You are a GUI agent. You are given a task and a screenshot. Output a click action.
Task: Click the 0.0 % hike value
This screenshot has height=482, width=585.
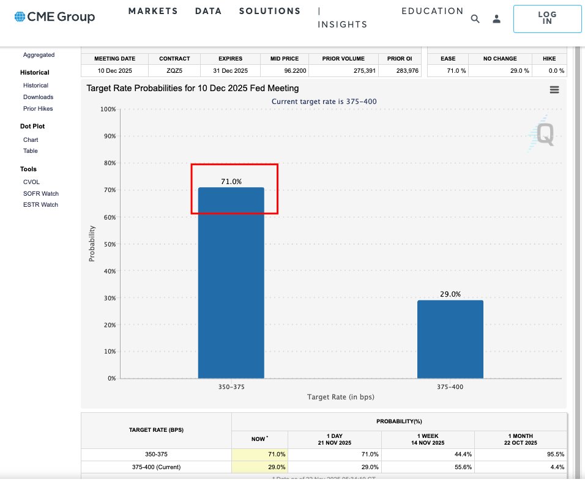[x=549, y=70]
